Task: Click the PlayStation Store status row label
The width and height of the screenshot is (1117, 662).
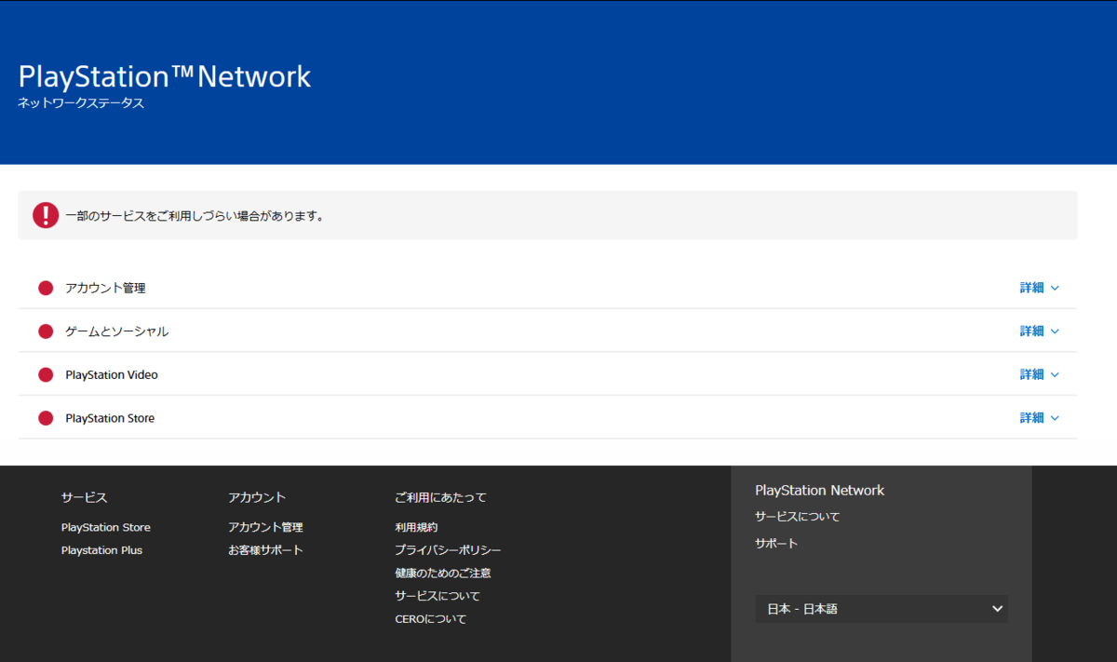Action: click(110, 418)
